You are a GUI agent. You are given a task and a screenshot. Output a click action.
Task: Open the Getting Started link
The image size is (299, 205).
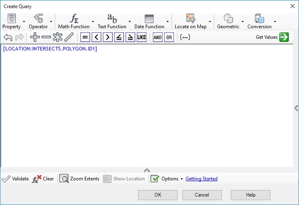(x=201, y=179)
